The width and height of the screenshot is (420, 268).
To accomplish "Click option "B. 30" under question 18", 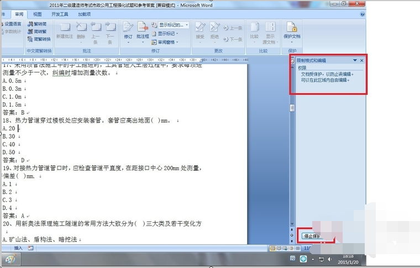I will tap(9, 136).
